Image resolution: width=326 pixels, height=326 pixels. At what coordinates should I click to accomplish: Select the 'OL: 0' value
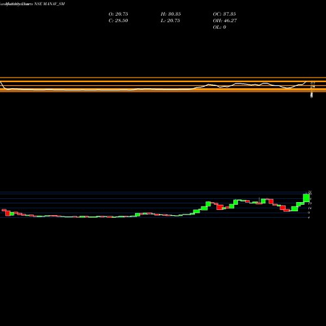tap(219, 27)
